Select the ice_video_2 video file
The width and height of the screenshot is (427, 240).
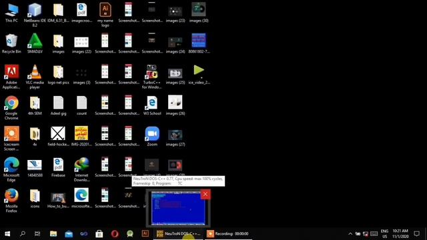coord(199,75)
